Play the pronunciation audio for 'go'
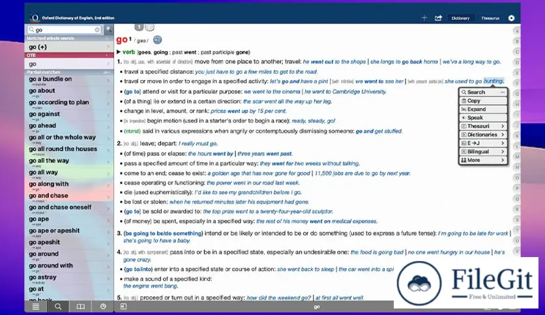The height and width of the screenshot is (315, 545). point(157,40)
